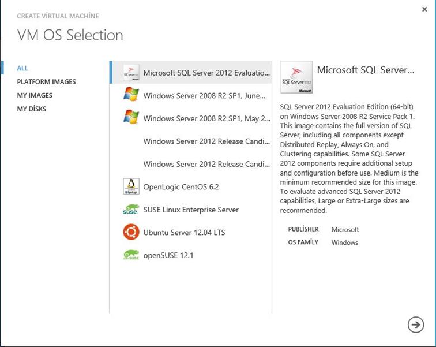Image resolution: width=436 pixels, height=347 pixels.
Task: Click the openSUSE 12.1 logo
Action: coord(131,255)
